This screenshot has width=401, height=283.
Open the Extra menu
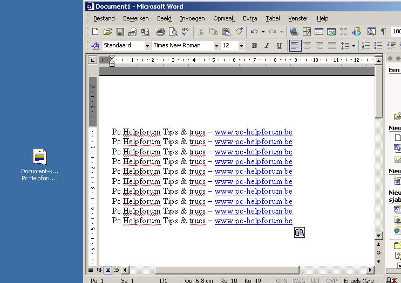point(250,18)
